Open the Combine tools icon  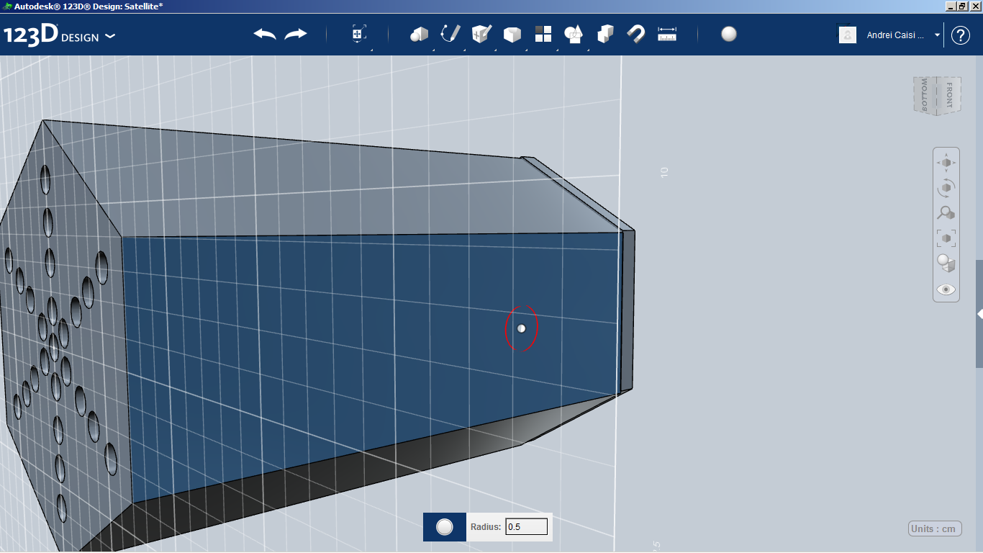pyautogui.click(x=605, y=34)
